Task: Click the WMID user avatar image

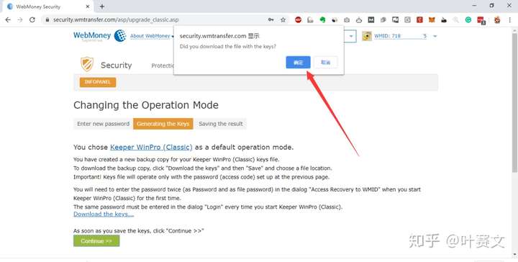Action: point(367,36)
